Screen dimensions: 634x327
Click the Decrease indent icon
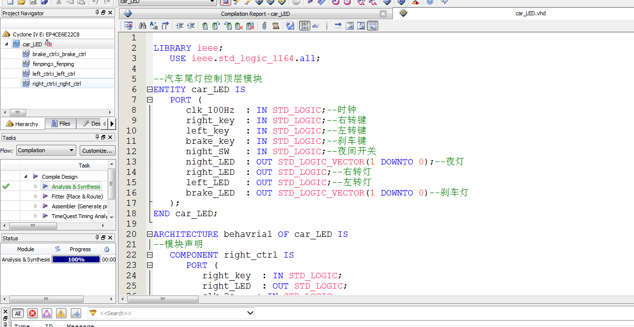tap(191, 26)
